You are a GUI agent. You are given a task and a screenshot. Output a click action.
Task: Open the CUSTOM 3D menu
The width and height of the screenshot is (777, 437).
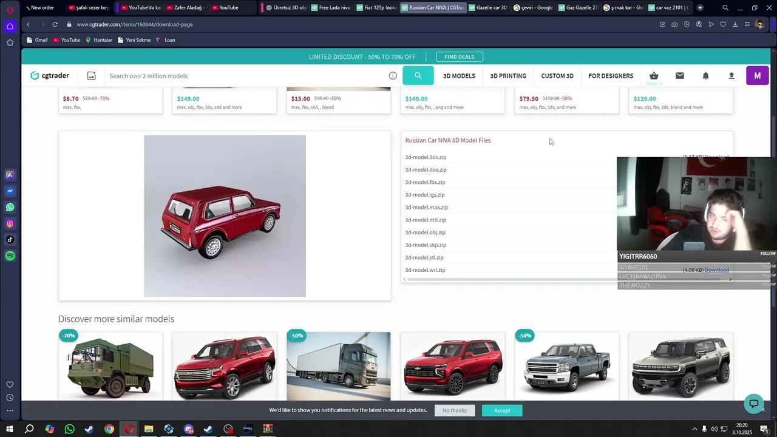557,76
